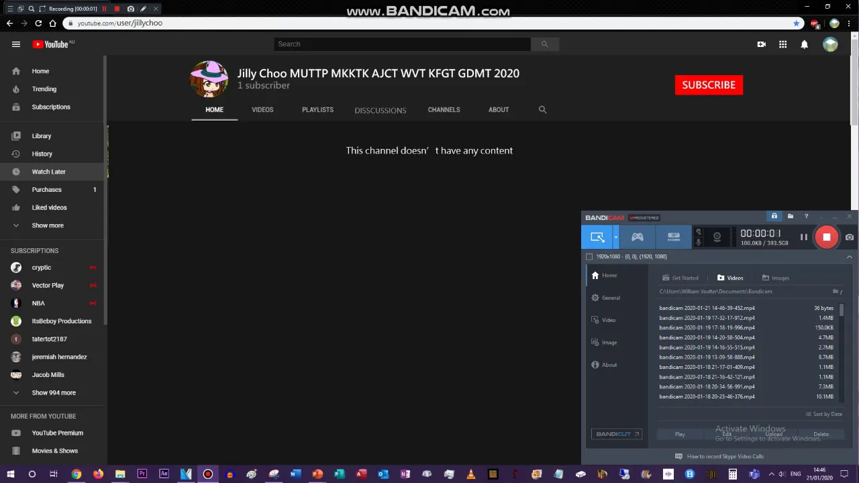Open Google Chrome from the taskbar
This screenshot has width=859, height=483.
(x=77, y=474)
